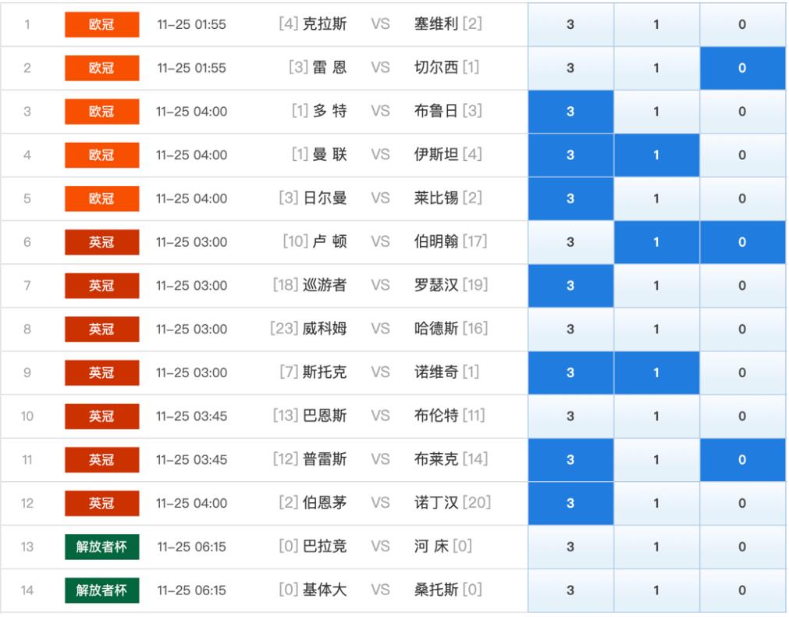Click the 欧冠 league tag in row 1

102,24
